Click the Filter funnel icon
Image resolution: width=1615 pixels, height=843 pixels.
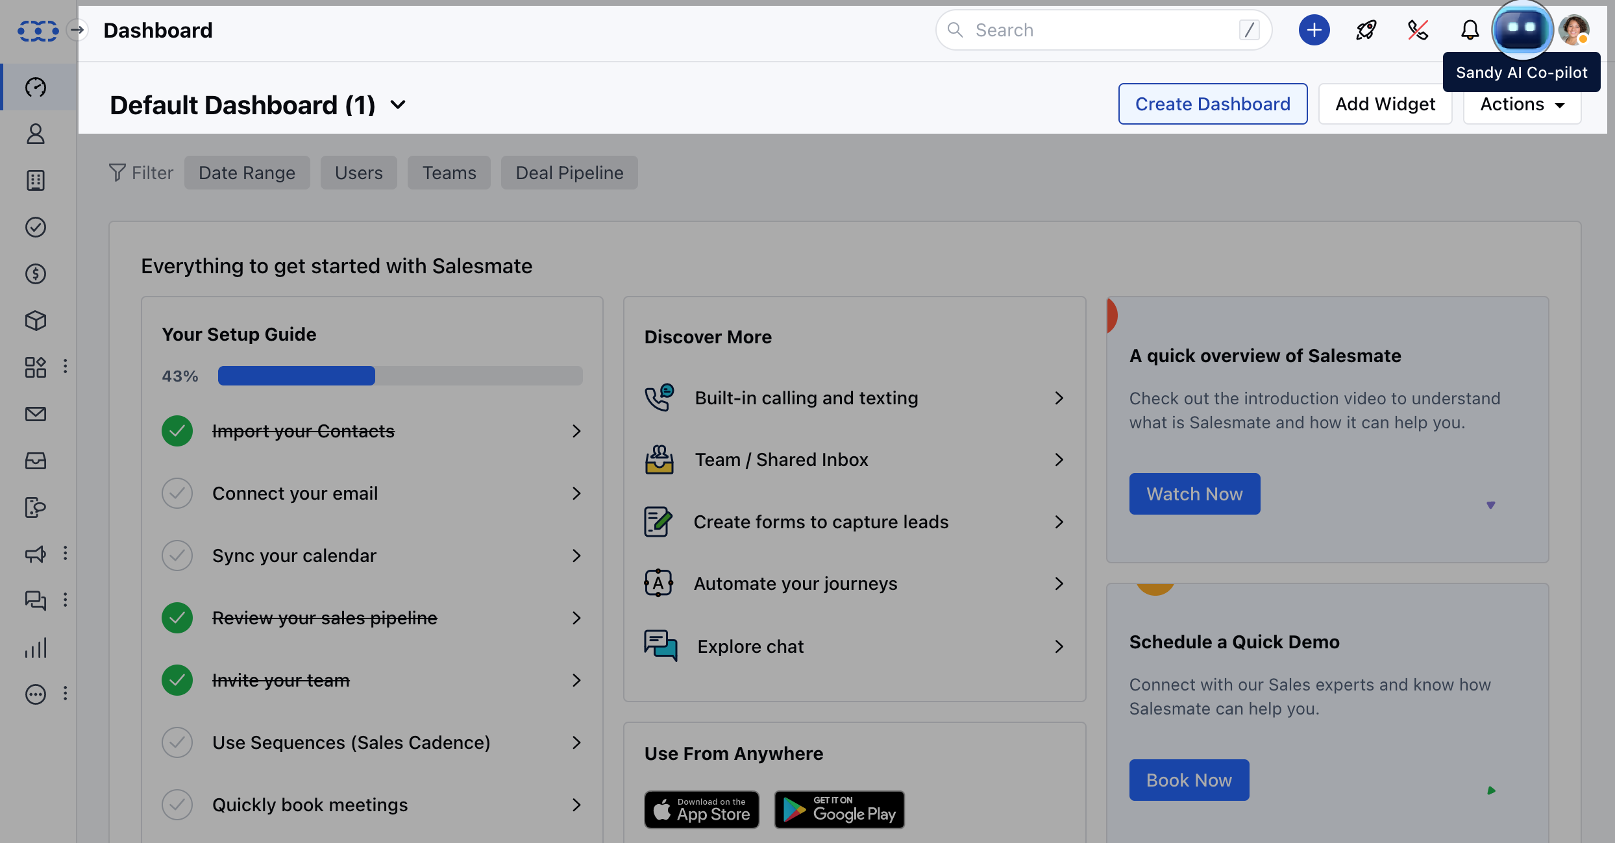(117, 173)
